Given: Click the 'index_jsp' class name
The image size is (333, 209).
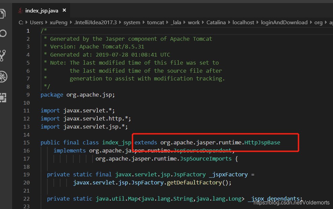Looking at the screenshot, I should (x=117, y=143).
